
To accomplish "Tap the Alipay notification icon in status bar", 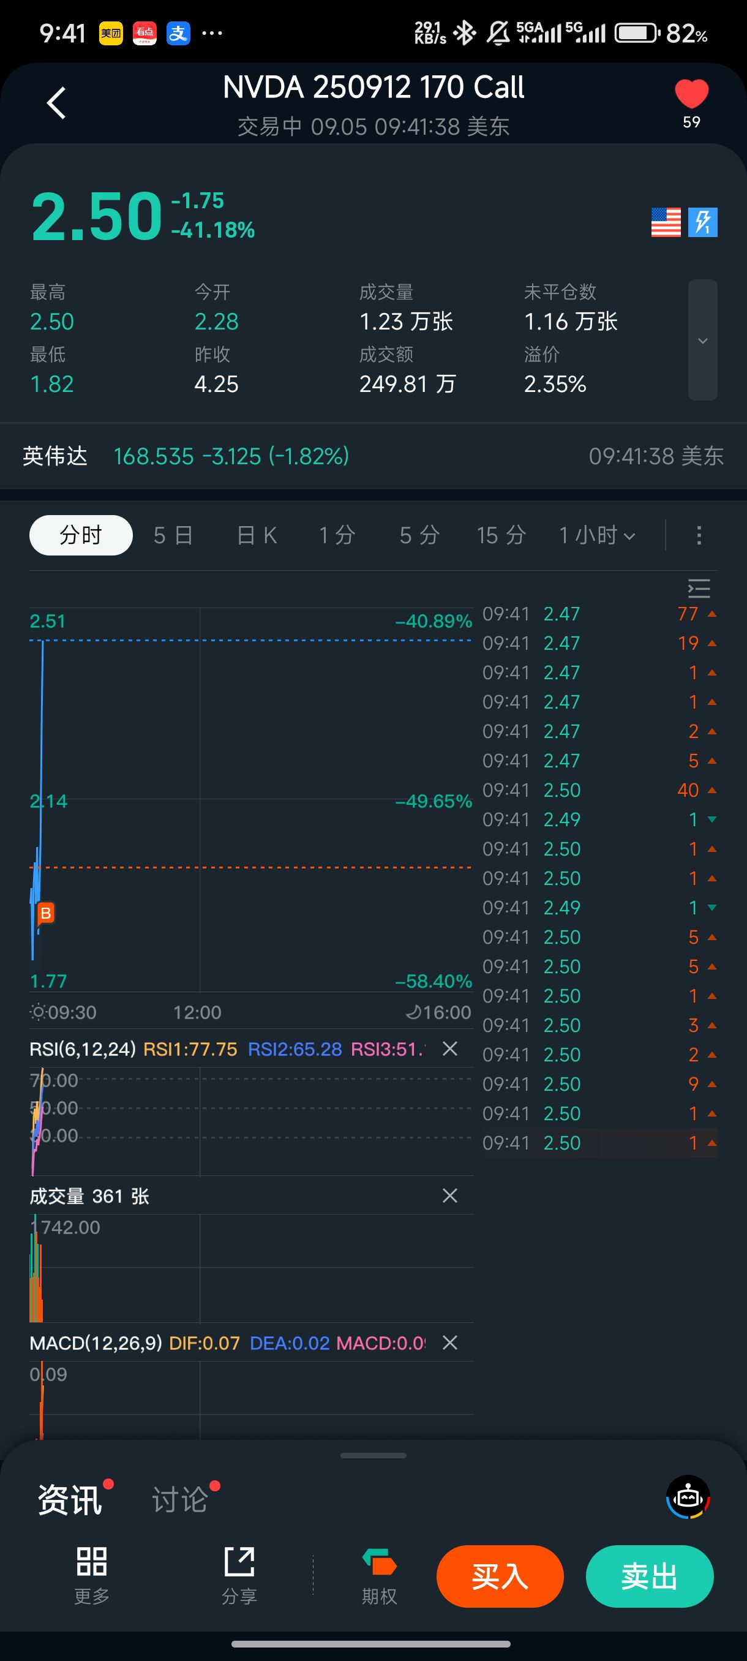I will pos(178,33).
